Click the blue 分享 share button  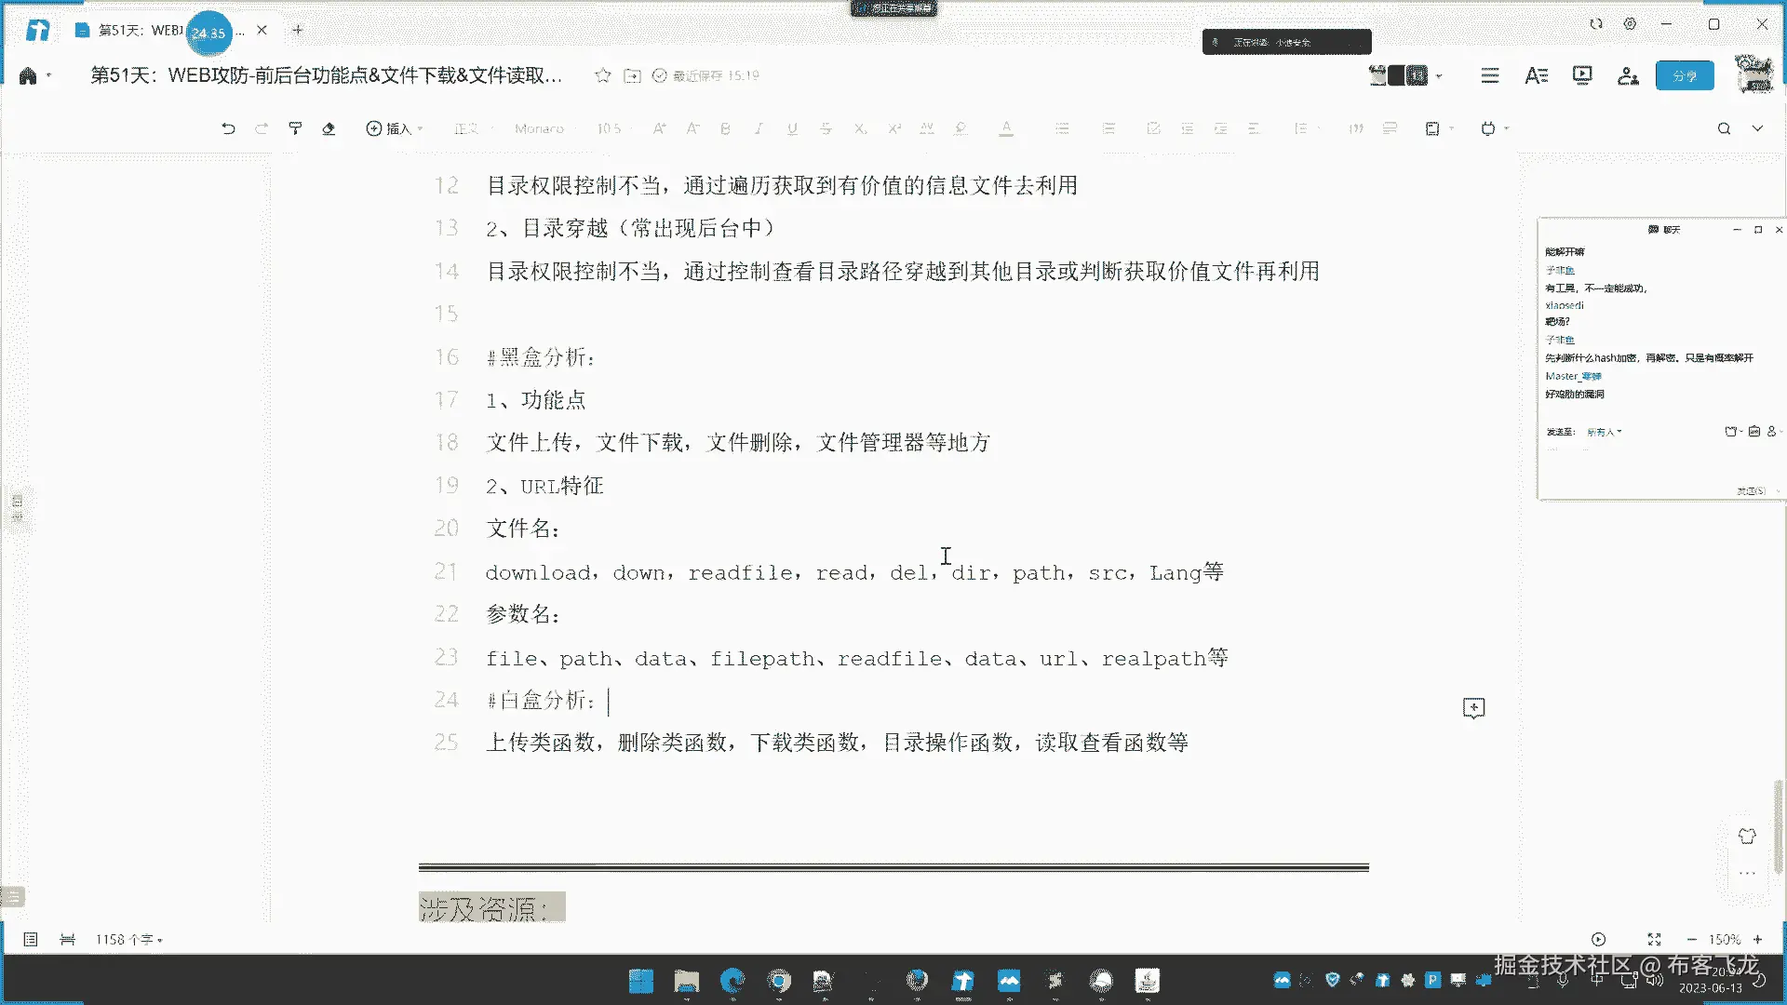click(1685, 75)
